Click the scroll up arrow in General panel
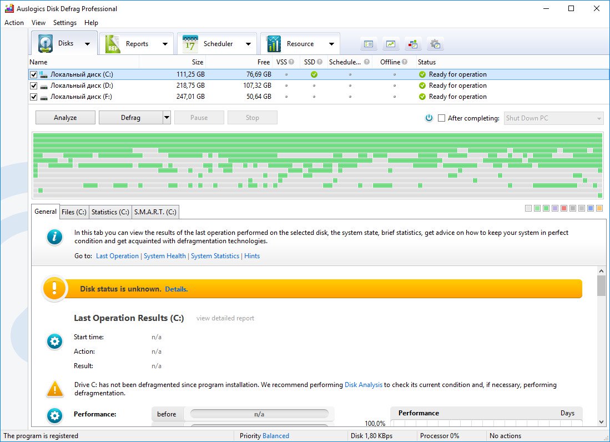Screen dimensions: 610x442 602,271
